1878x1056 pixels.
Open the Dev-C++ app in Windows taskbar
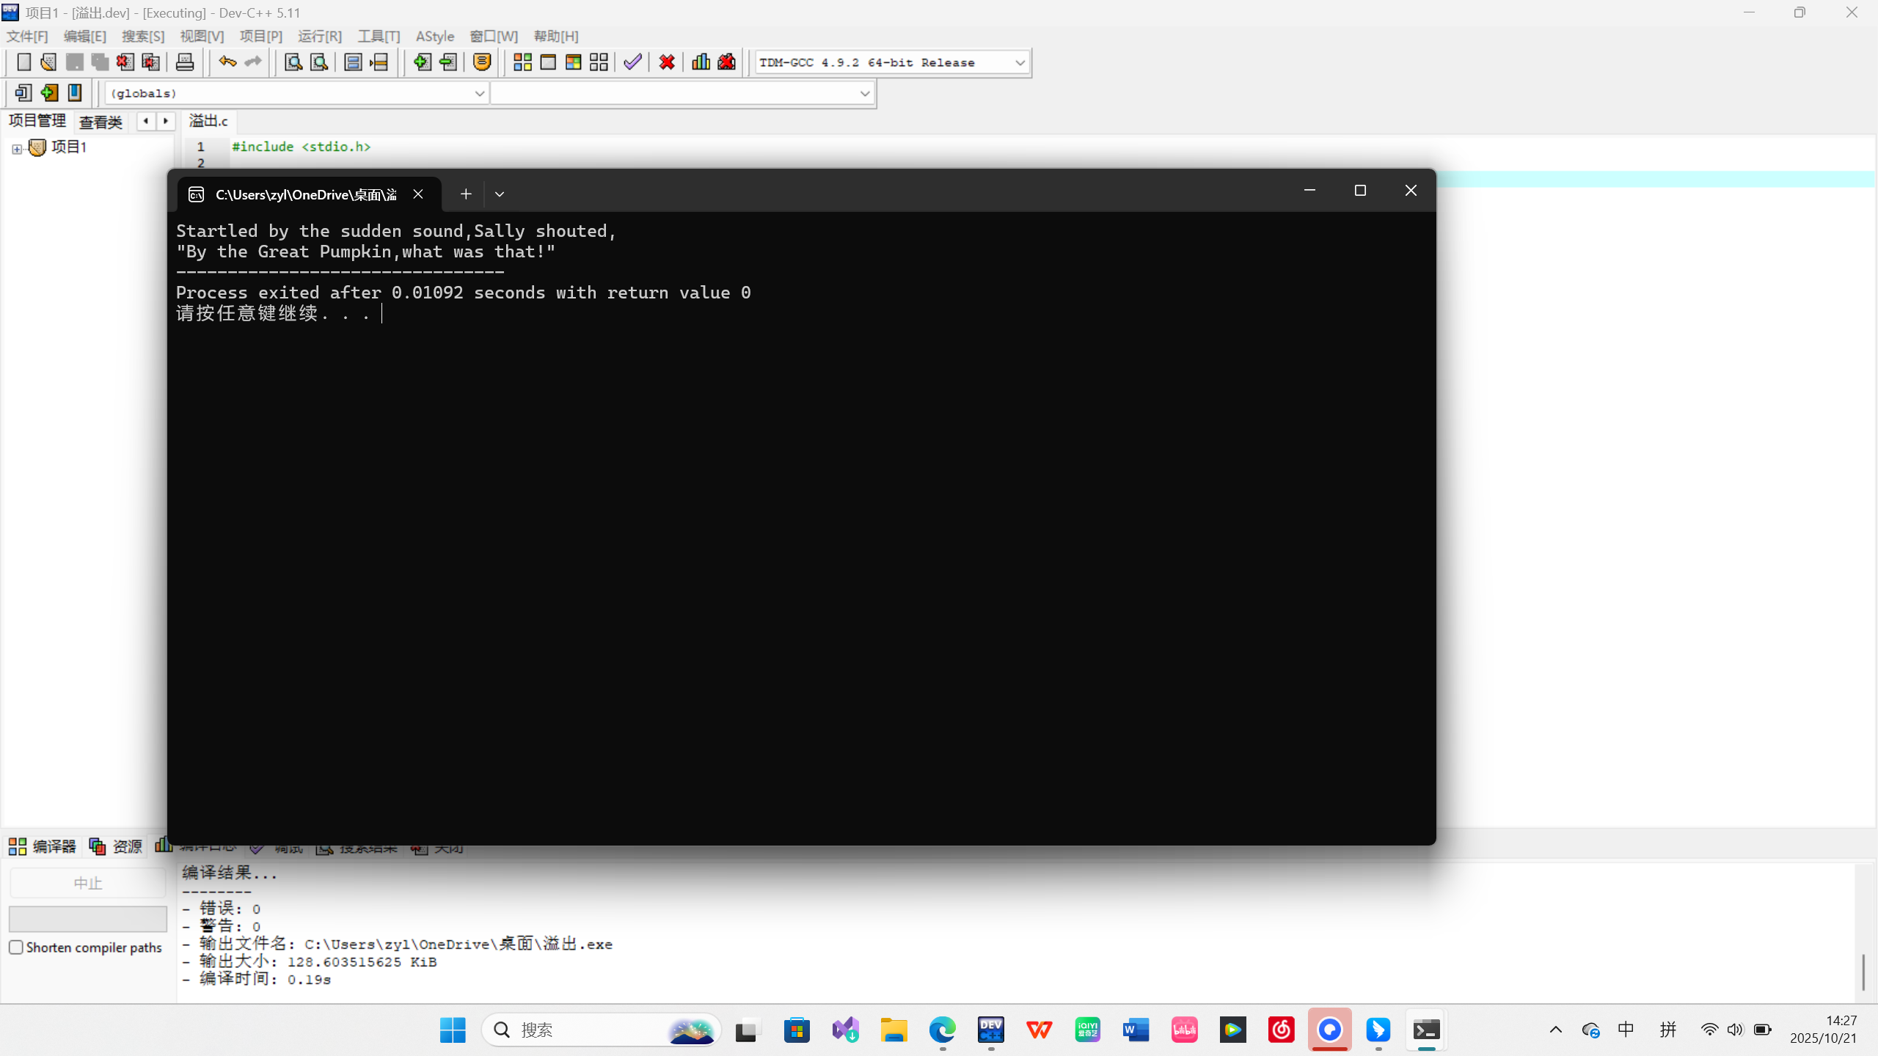(x=990, y=1030)
